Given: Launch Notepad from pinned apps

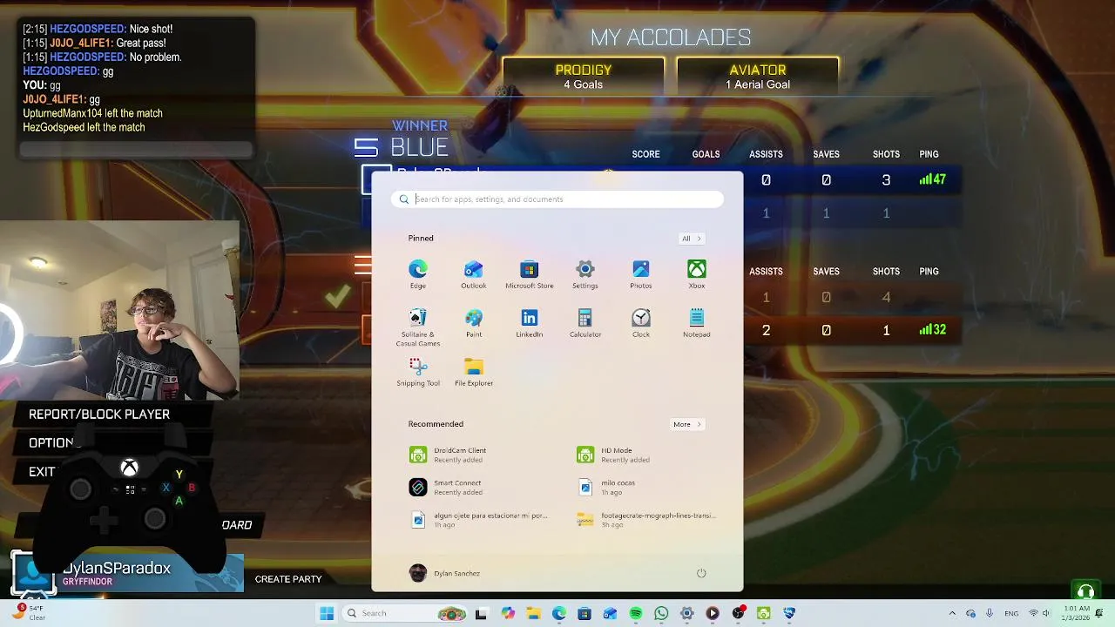Looking at the screenshot, I should (x=697, y=322).
